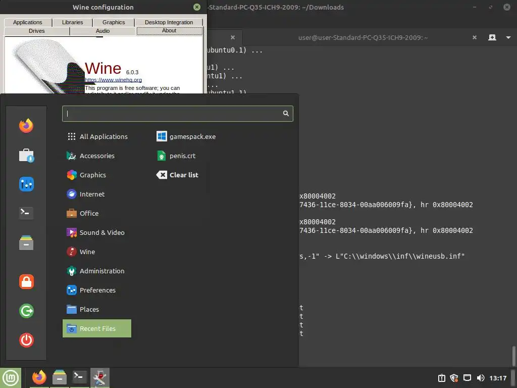Screen dimensions: 517x388
Task: Open the Administration category
Action: click(97, 271)
